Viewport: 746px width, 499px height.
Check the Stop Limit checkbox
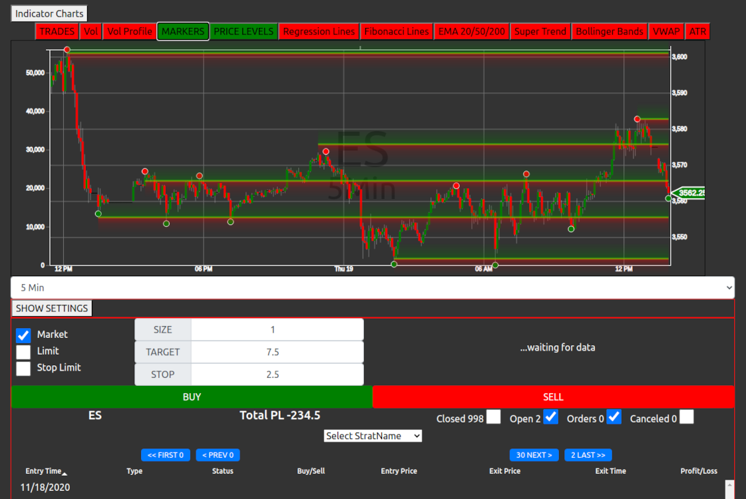(23, 368)
